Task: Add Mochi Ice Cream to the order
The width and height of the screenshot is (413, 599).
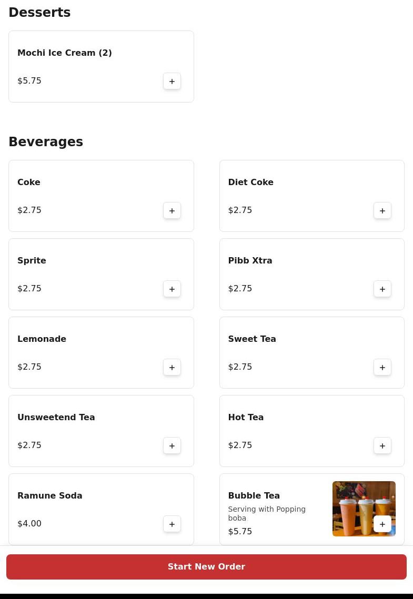Action: point(172,81)
